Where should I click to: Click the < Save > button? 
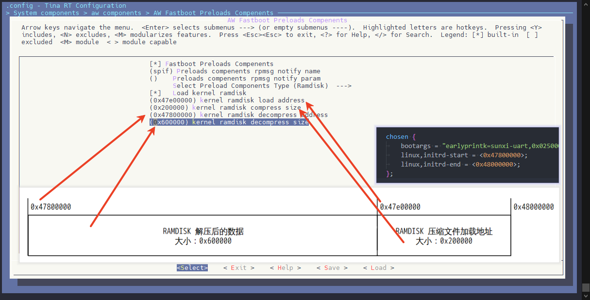pyautogui.click(x=332, y=268)
